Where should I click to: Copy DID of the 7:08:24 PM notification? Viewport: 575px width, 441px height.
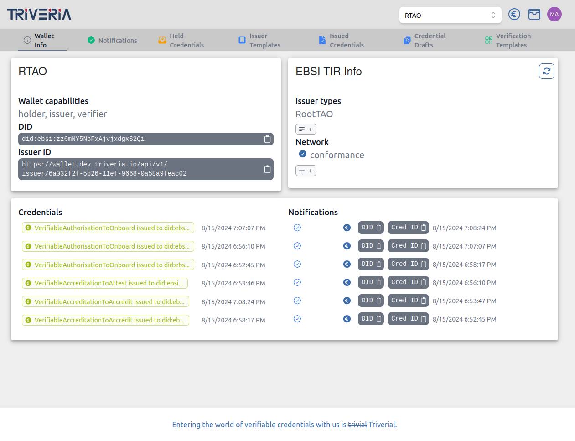click(371, 228)
